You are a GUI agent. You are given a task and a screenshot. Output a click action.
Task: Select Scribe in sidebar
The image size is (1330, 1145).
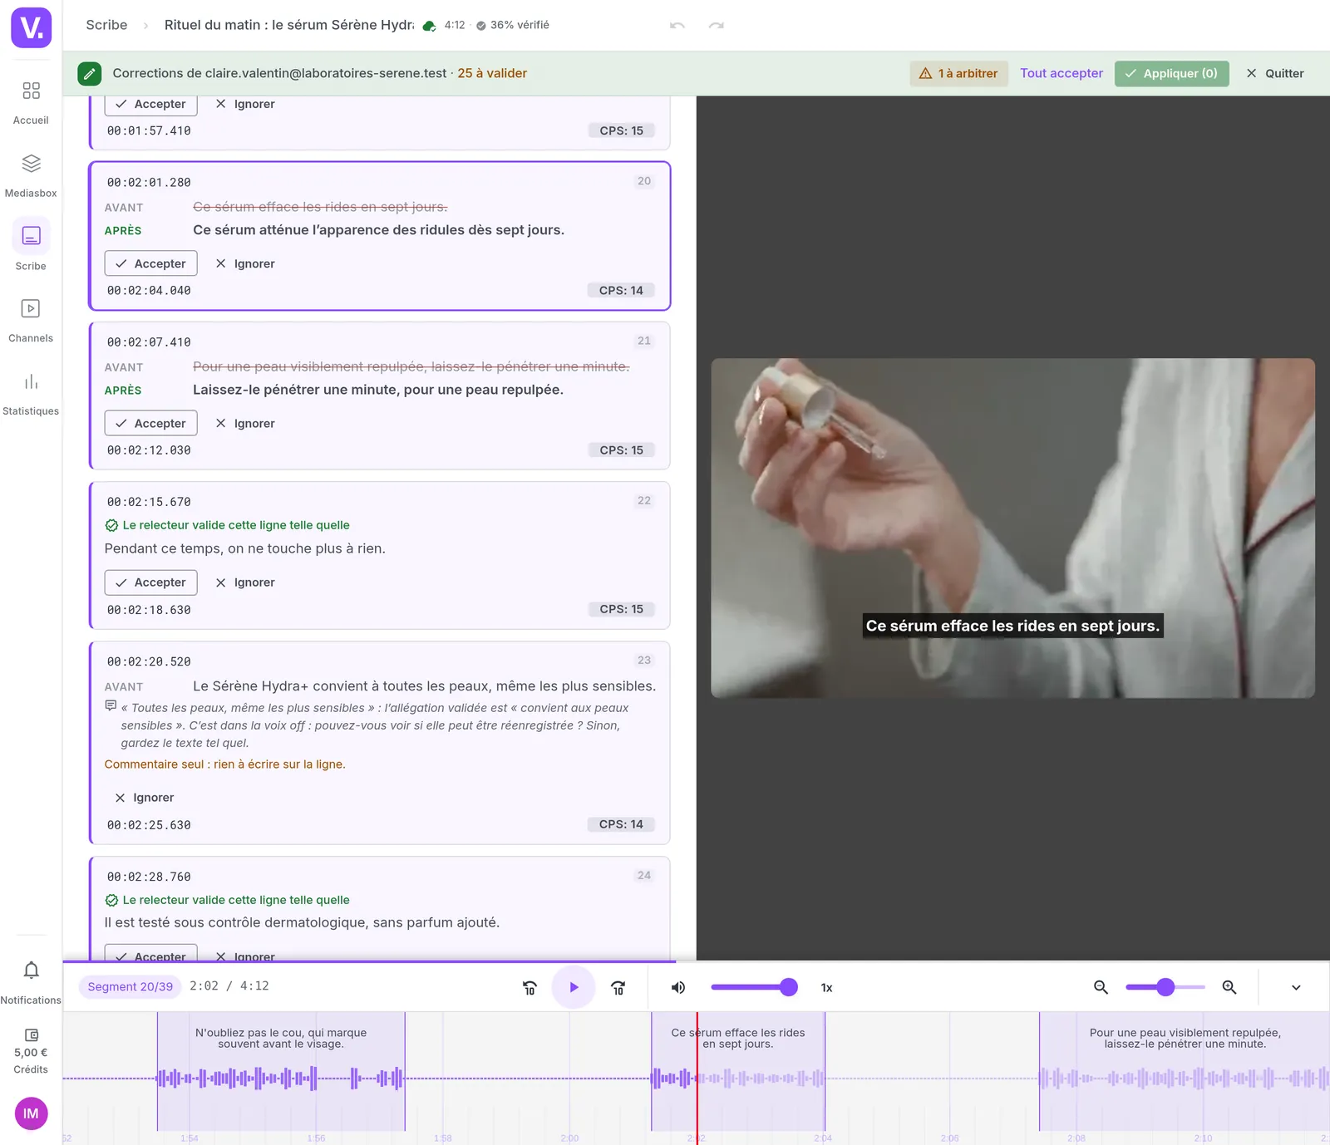coord(31,246)
